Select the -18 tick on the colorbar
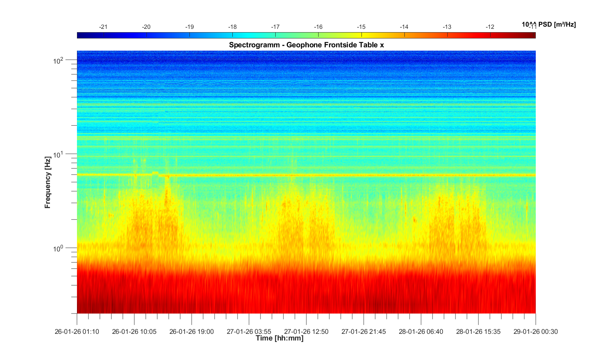Screen dimensions: 592x349 point(232,27)
